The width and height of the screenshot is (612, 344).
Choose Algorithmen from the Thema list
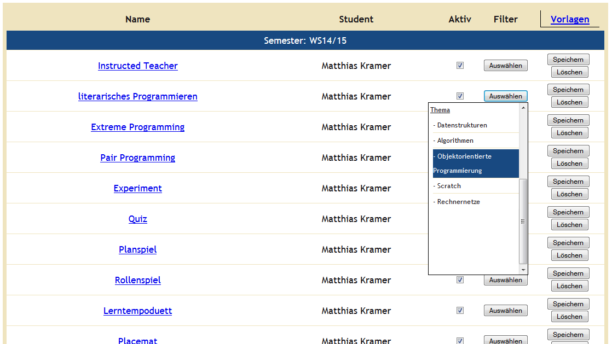point(455,141)
